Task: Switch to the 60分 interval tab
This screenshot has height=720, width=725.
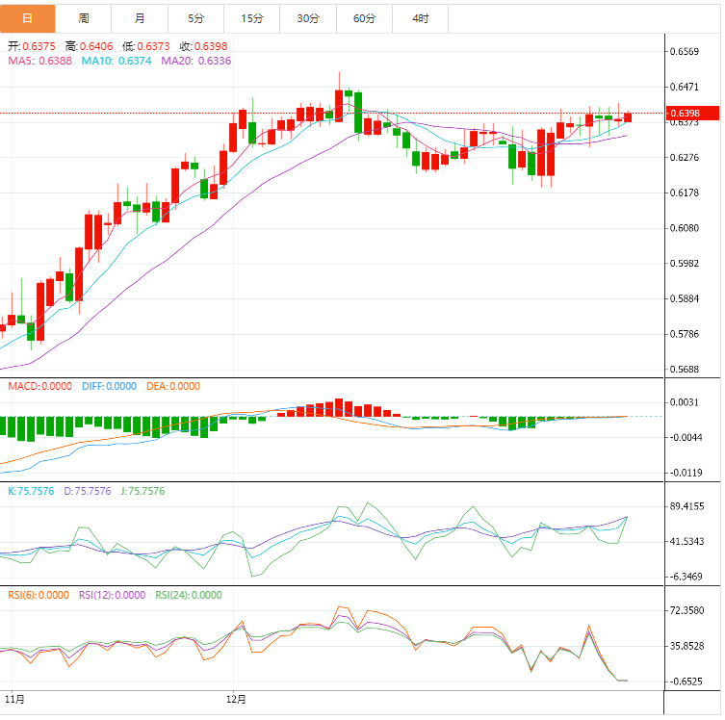Action: pyautogui.click(x=365, y=18)
